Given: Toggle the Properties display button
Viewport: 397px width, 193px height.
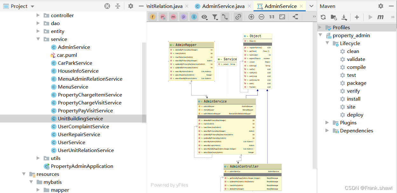Looking at the screenshot, I should (x=184, y=17).
